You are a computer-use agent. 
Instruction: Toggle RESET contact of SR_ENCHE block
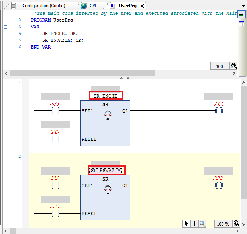[55, 139]
